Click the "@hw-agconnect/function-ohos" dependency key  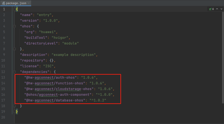tap(55, 83)
